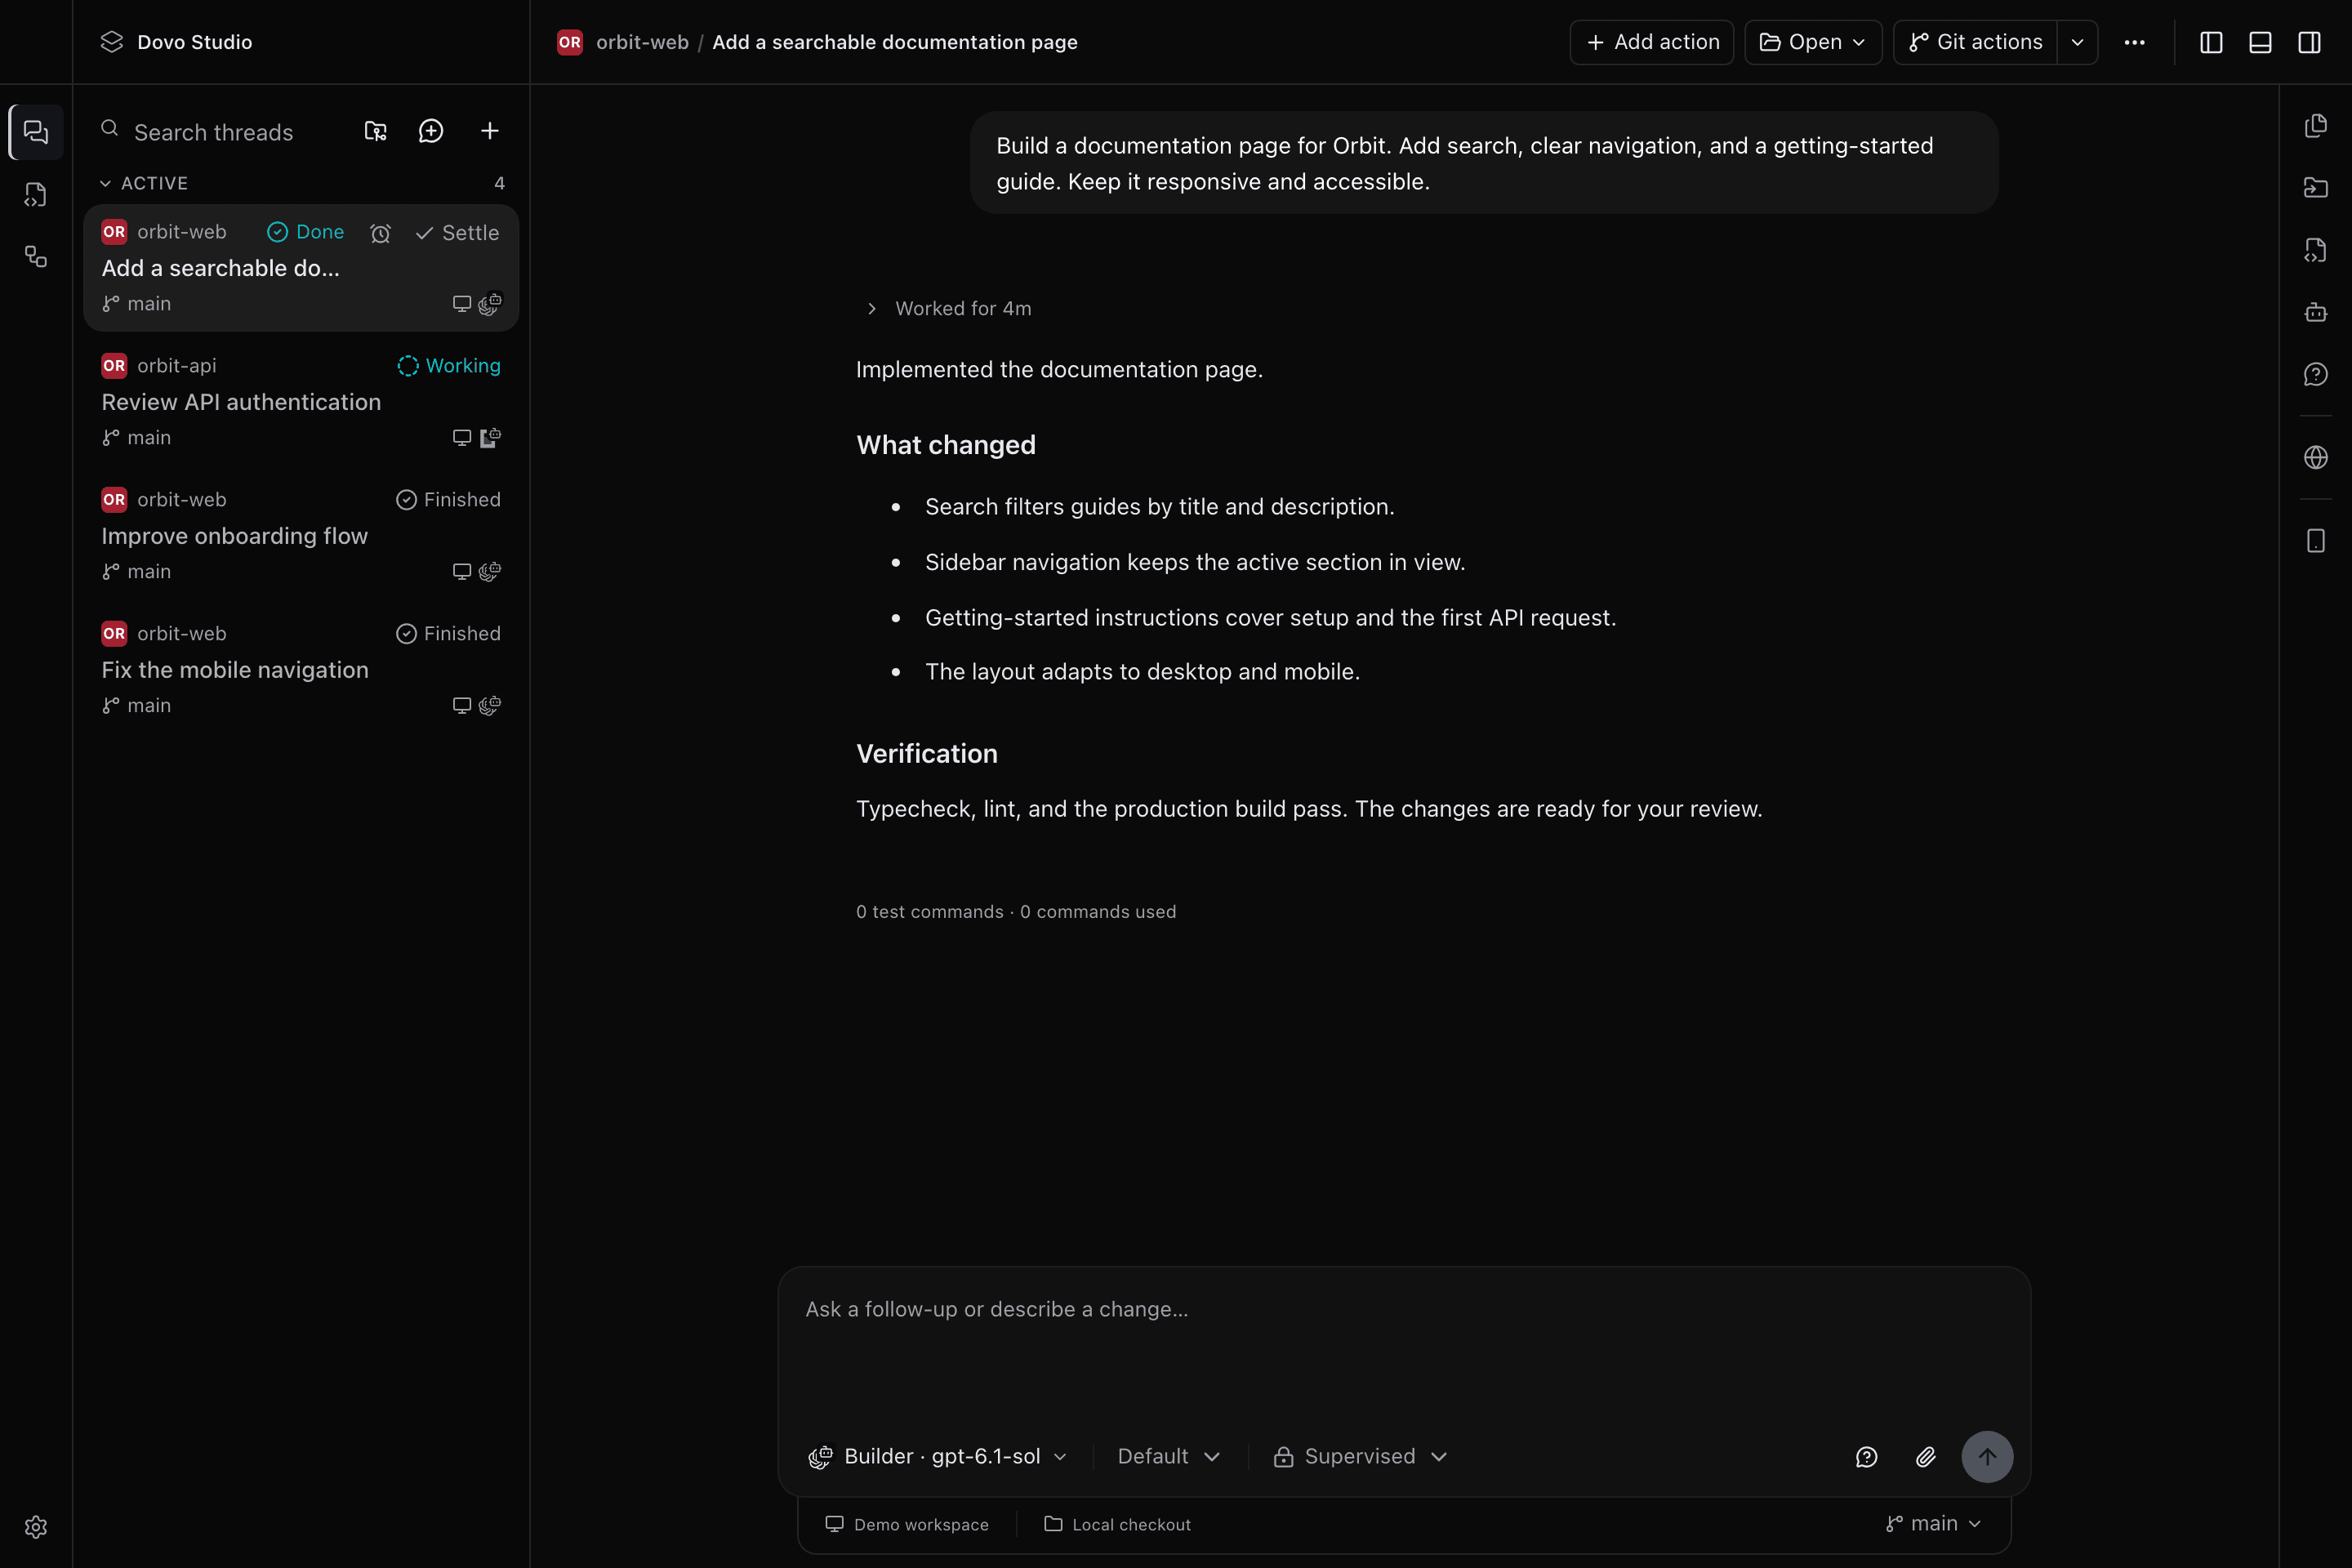
Task: Open the Builder gpt-6.1-sol model dropdown
Action: [x=938, y=1457]
